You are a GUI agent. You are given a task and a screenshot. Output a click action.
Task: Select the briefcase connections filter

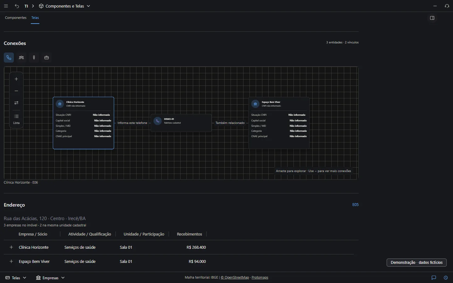[47, 58]
